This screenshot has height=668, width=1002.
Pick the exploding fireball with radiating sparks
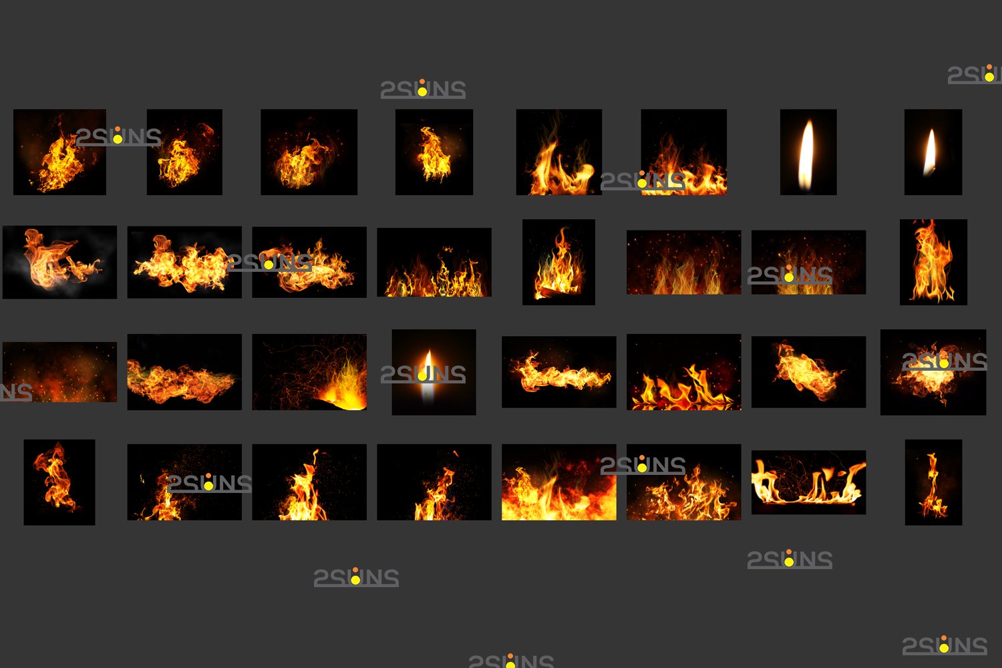tap(933, 372)
